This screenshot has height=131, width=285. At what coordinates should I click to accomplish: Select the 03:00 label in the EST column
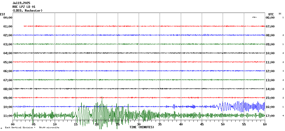point(8,44)
